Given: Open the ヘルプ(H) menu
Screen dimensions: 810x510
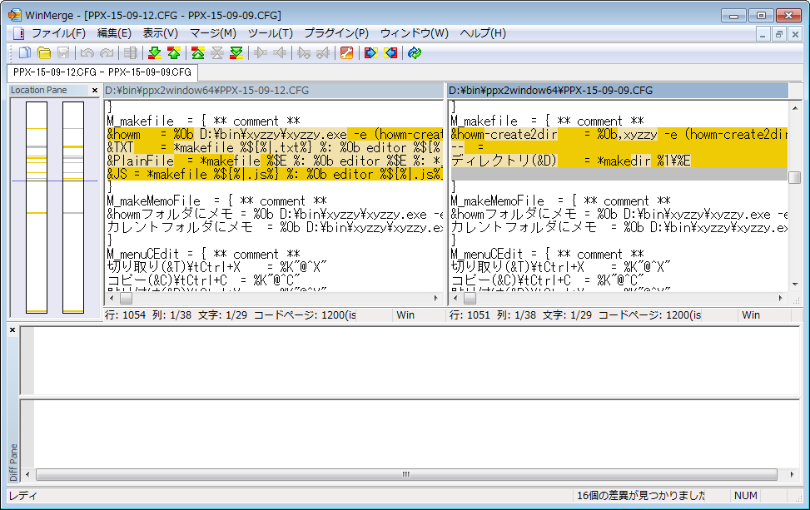Looking at the screenshot, I should [483, 33].
